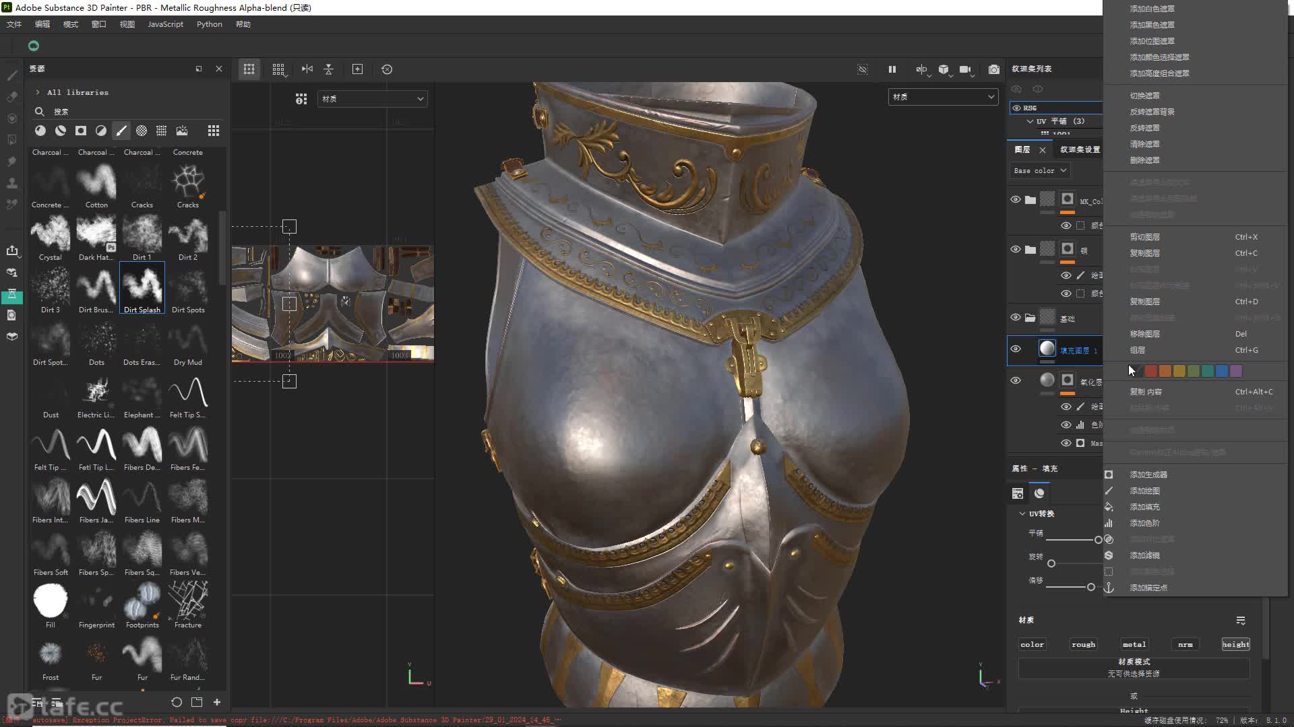The image size is (1294, 727).
Task: Select the Polygon Fill tool in left sidebar
Action: [12, 140]
